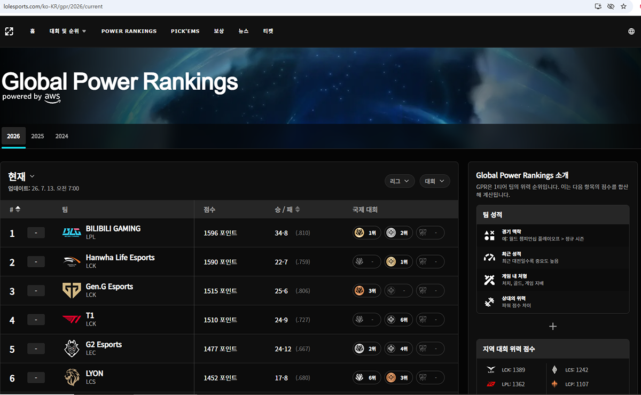The height and width of the screenshot is (395, 641).
Task: Click the 경기 맥락 shapes icon
Action: (x=489, y=235)
